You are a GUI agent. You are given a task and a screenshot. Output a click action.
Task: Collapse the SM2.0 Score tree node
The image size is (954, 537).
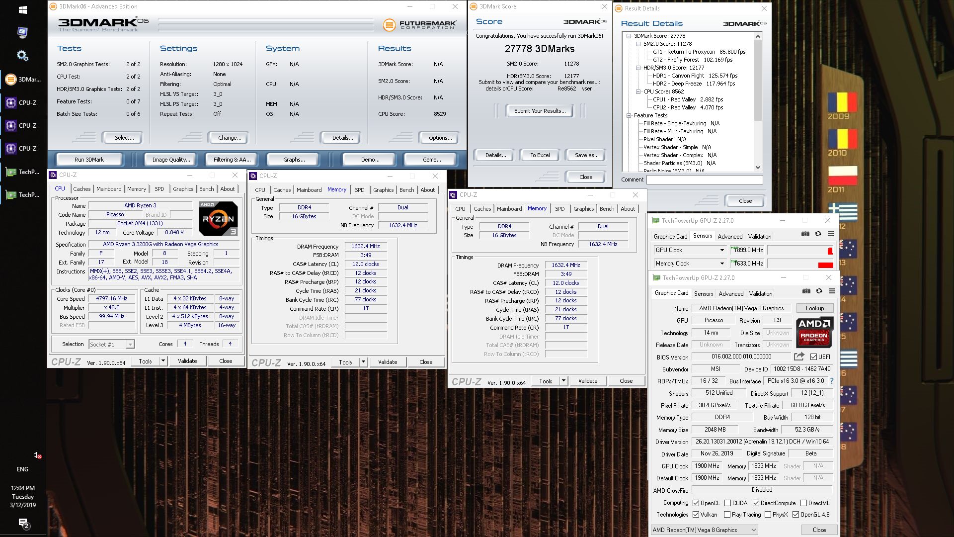638,44
